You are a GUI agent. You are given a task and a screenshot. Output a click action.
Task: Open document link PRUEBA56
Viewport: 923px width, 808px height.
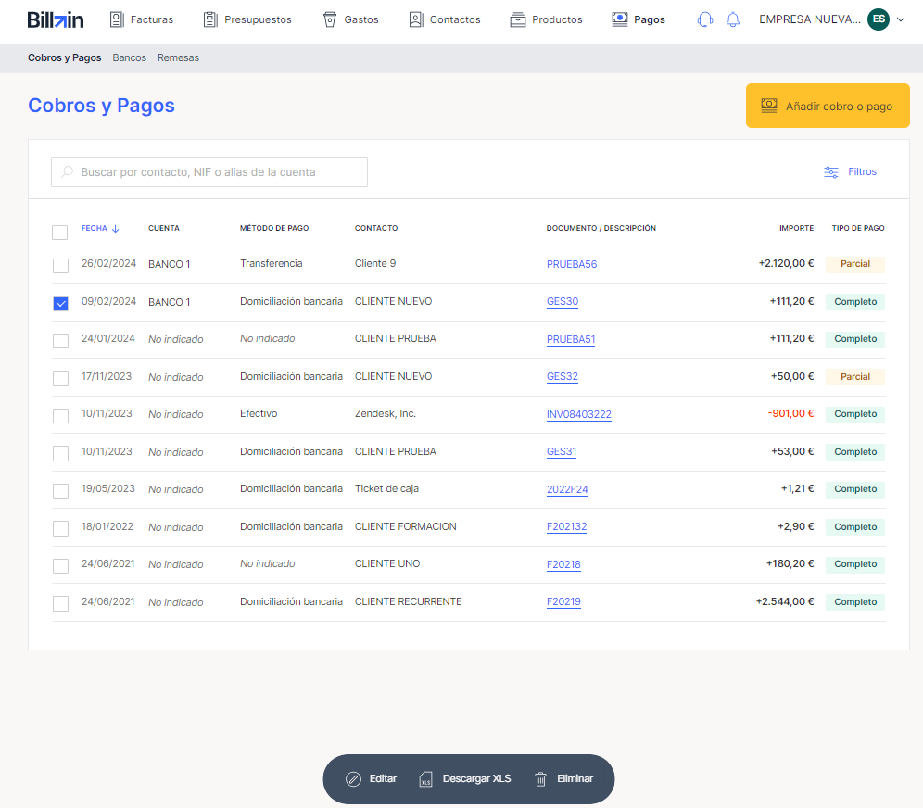coord(572,264)
